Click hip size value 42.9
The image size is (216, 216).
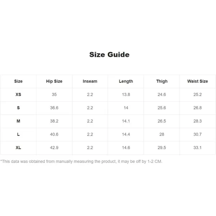54,148
